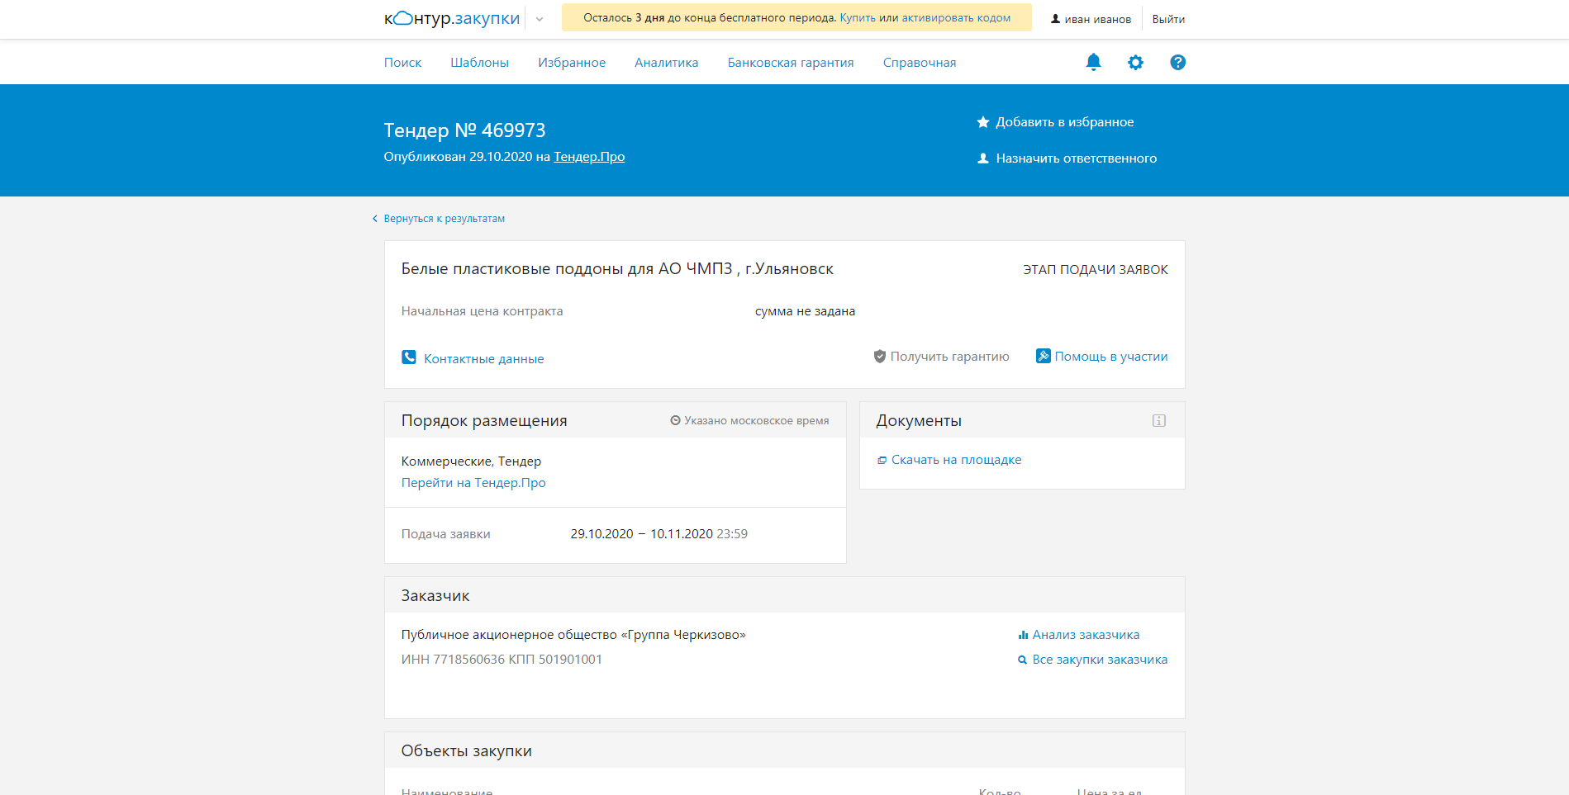Click the shield icon near Получить гарантию
This screenshot has height=795, width=1569.
click(880, 357)
